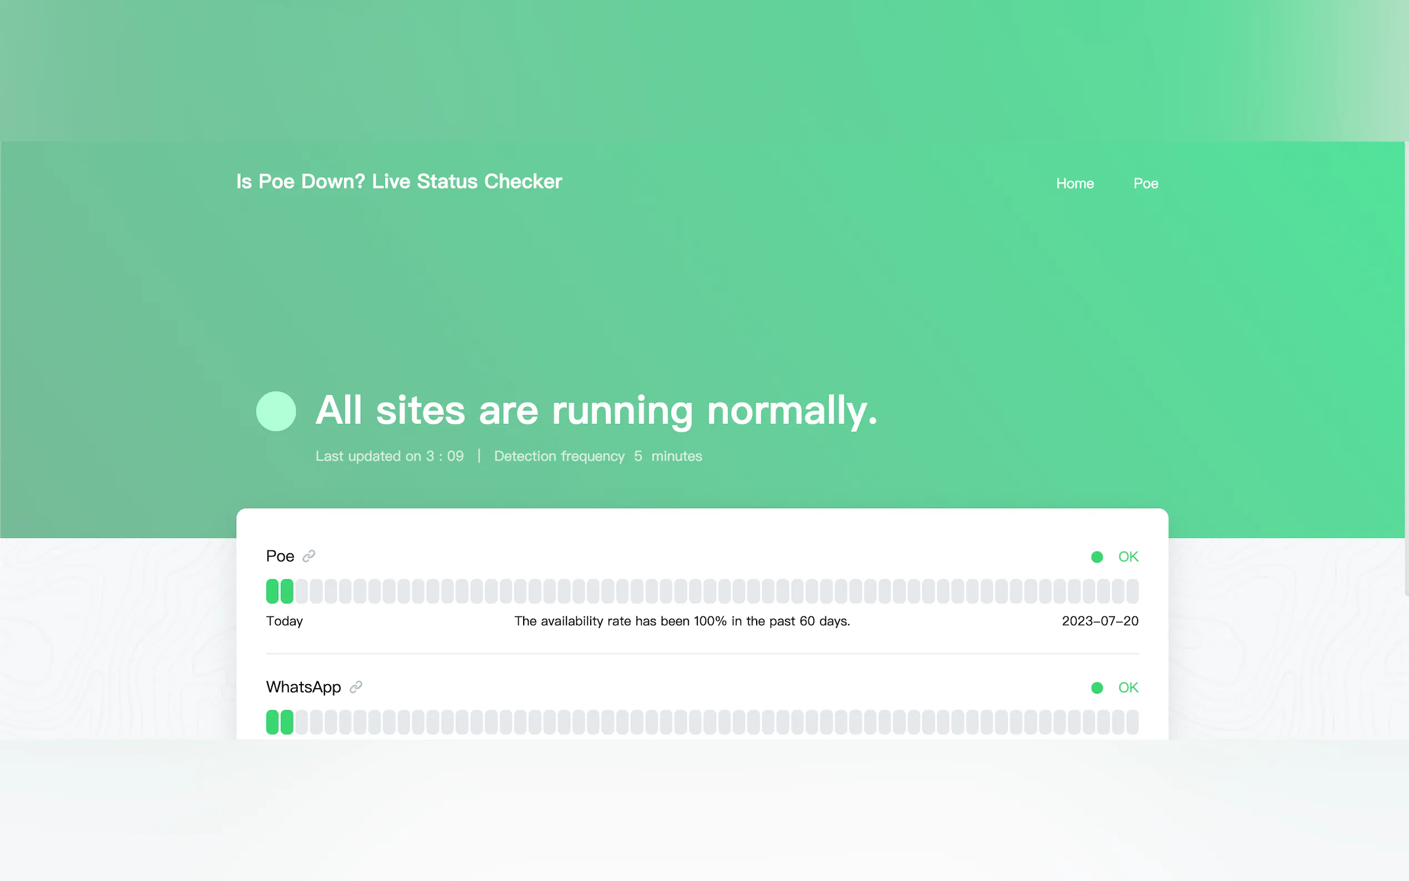Click the first green bar in Poe's history
The width and height of the screenshot is (1409, 881).
pos(272,591)
